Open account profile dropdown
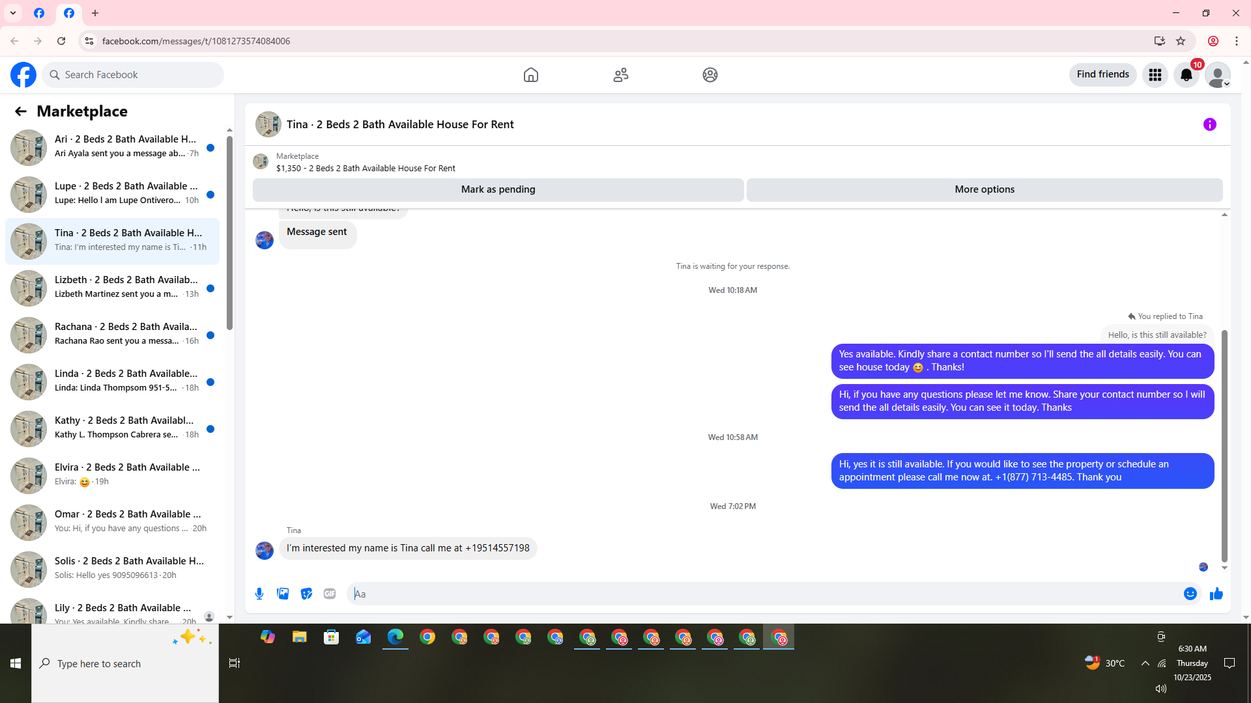The image size is (1251, 703). 1217,75
